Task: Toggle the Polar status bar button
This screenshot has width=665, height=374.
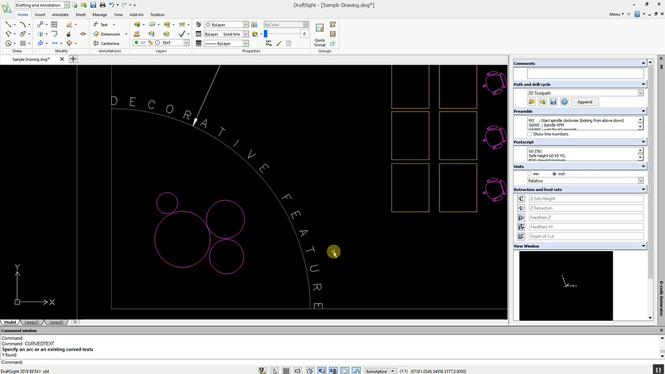Action: (x=310, y=371)
